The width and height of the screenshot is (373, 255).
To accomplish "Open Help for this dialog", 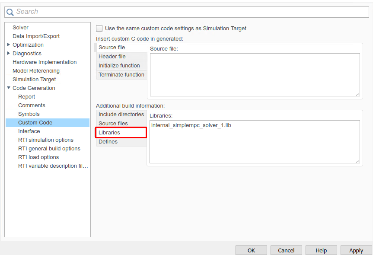I will (321, 250).
